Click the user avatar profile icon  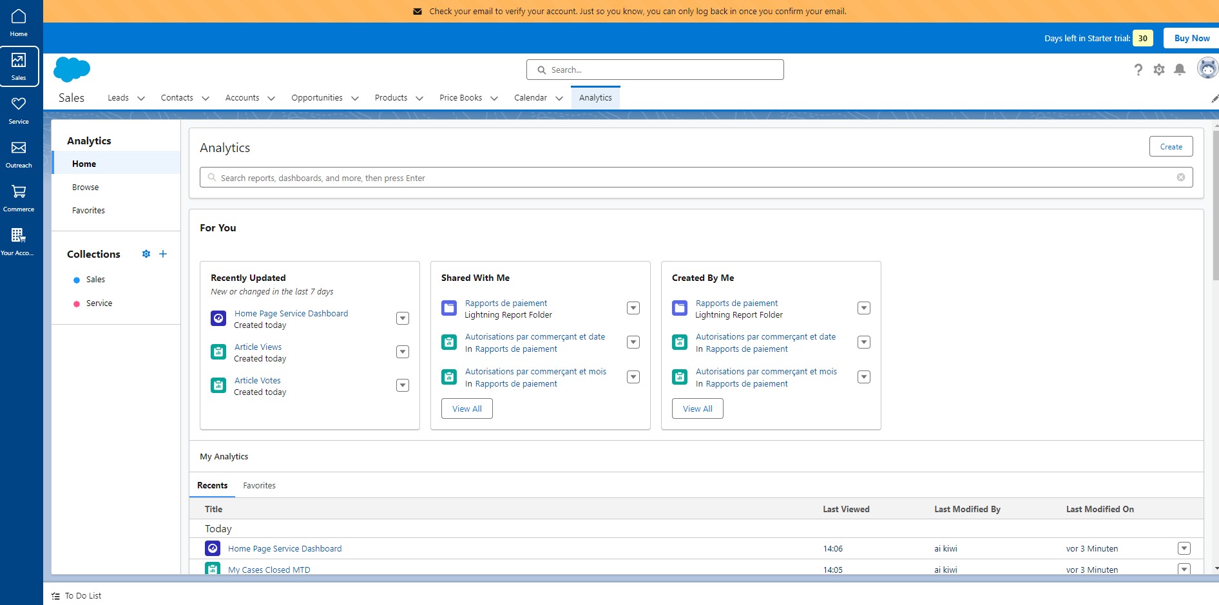1207,68
